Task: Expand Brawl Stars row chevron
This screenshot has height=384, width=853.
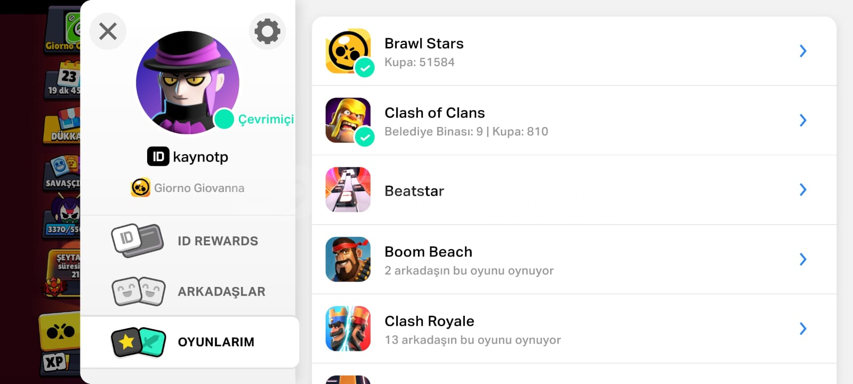Action: 803,51
